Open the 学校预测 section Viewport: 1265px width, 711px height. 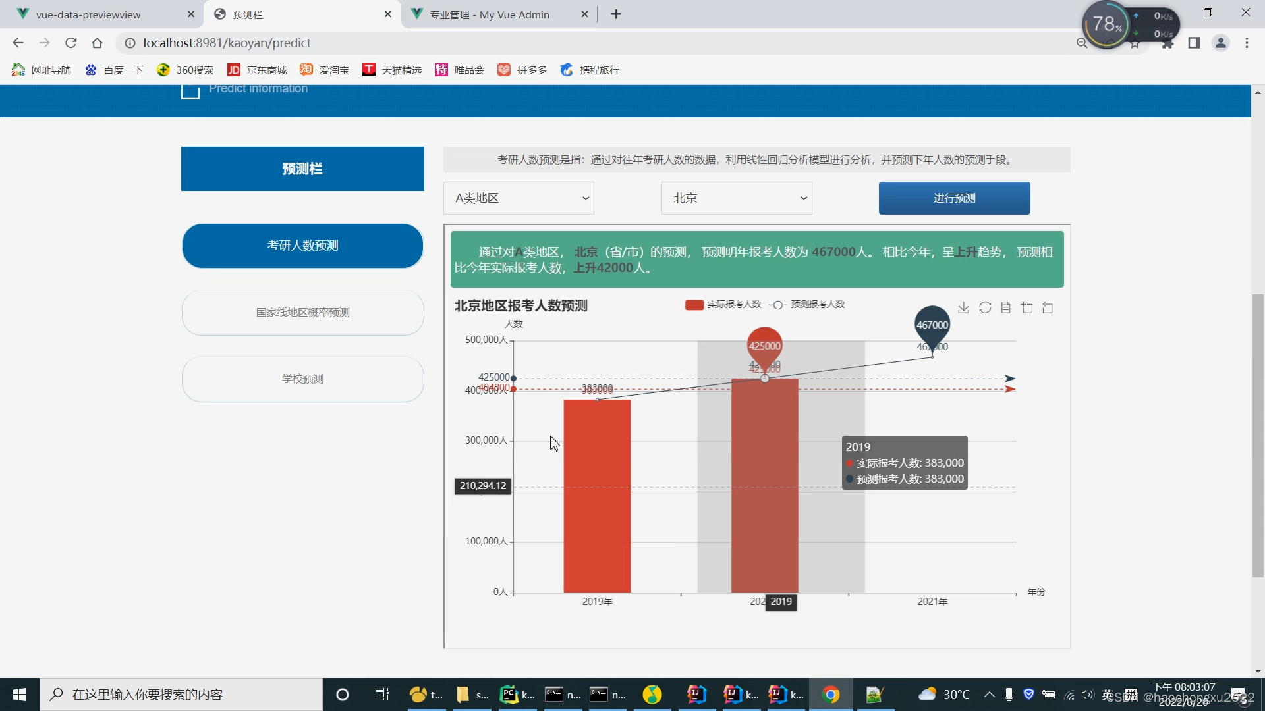(x=302, y=379)
